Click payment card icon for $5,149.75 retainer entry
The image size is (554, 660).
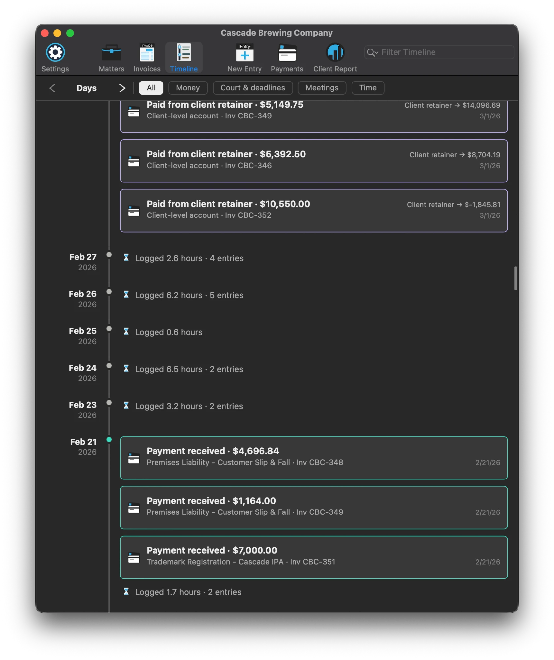point(134,111)
